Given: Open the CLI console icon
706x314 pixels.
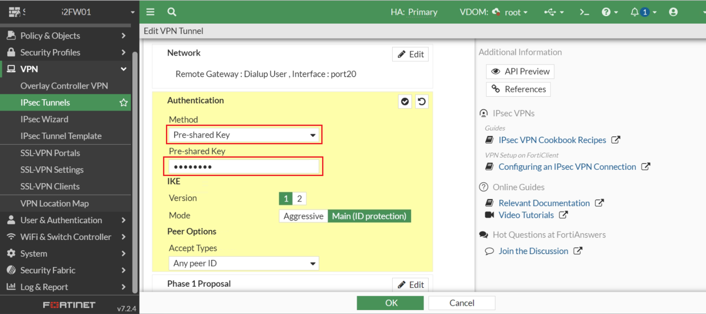Looking at the screenshot, I should click(x=584, y=12).
